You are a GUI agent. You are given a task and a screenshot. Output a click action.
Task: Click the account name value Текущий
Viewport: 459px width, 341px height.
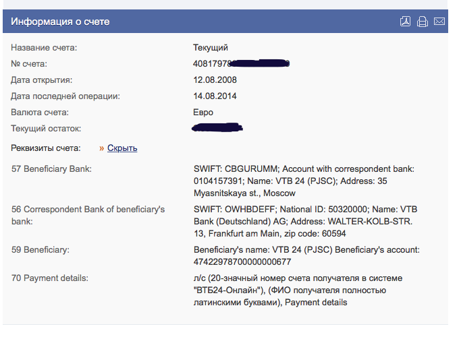pos(211,48)
